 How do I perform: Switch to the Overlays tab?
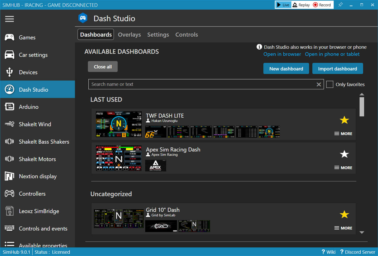[129, 35]
